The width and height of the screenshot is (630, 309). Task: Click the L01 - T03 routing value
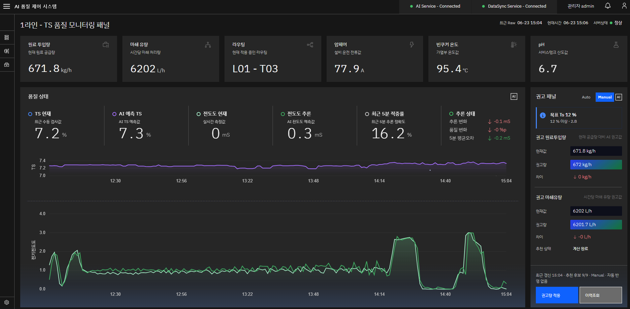click(255, 69)
